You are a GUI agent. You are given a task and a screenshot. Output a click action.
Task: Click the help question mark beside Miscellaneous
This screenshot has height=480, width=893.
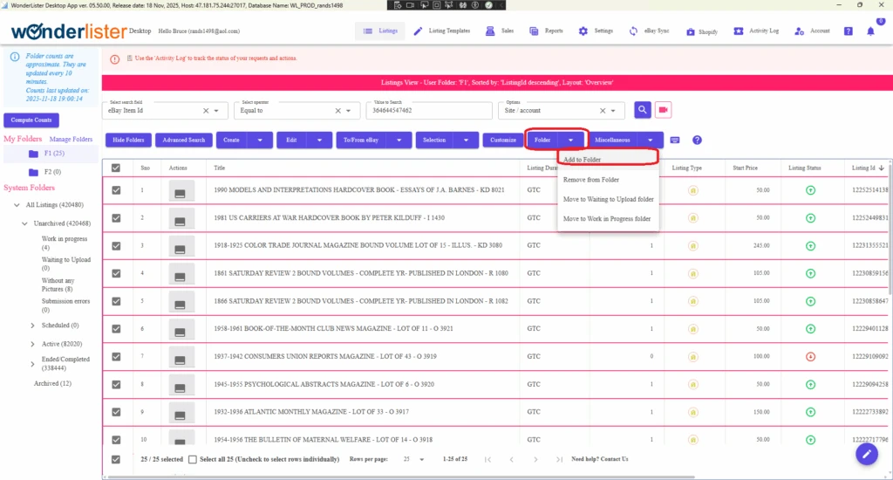pos(697,140)
